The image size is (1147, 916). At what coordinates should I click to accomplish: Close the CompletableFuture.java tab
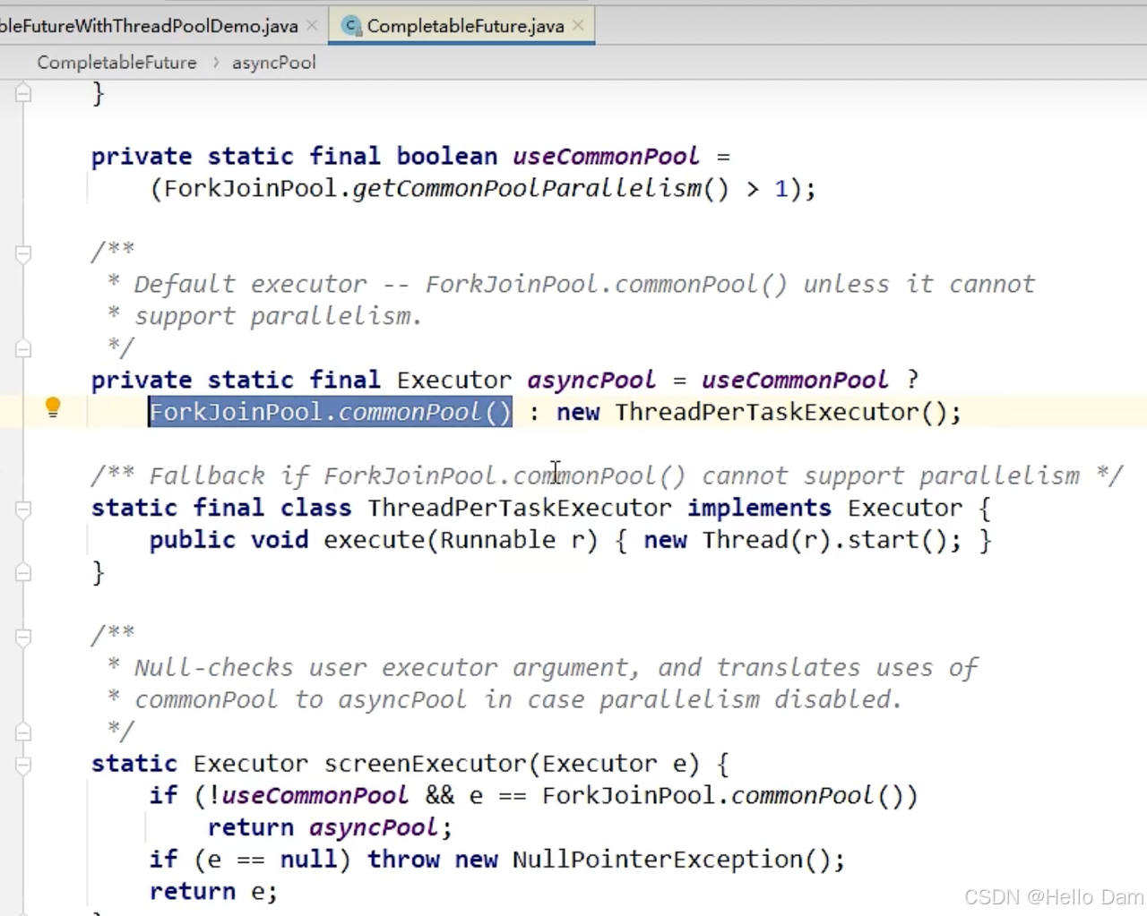(579, 25)
